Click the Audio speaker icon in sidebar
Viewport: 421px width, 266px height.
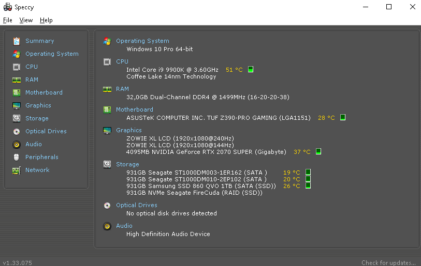point(17,145)
